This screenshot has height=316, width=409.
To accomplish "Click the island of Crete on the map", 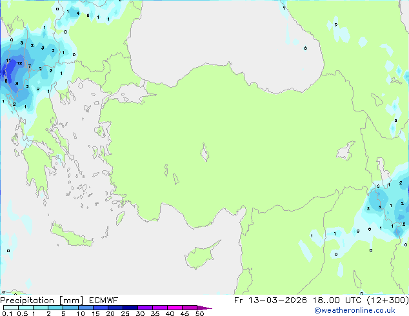I will pyautogui.click(x=70, y=235).
